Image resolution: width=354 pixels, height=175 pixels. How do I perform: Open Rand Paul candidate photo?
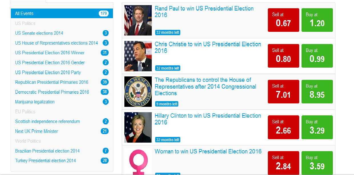tap(138, 20)
